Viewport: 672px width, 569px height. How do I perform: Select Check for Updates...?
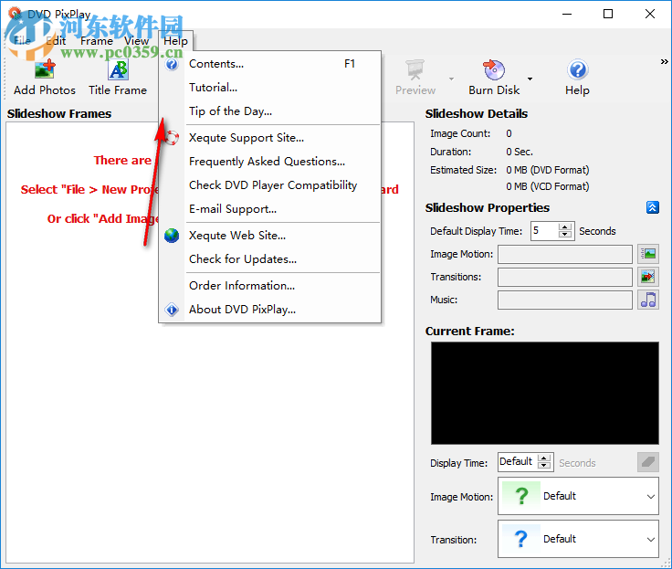pyautogui.click(x=269, y=259)
